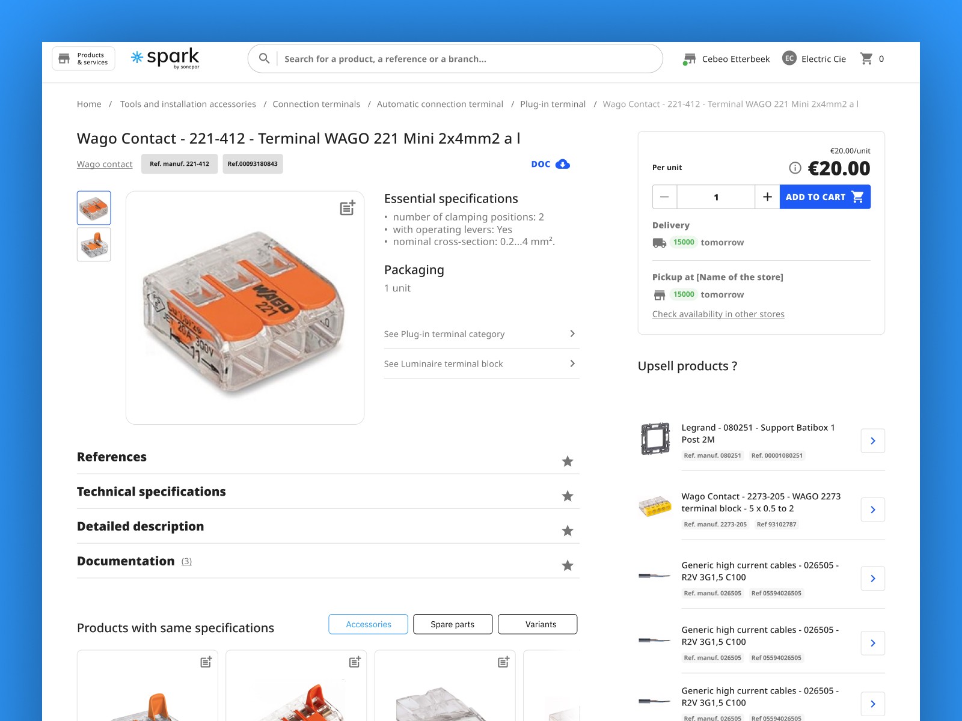Image resolution: width=962 pixels, height=721 pixels.
Task: Open Automatic connection terminal breadcrumb
Action: coord(440,104)
